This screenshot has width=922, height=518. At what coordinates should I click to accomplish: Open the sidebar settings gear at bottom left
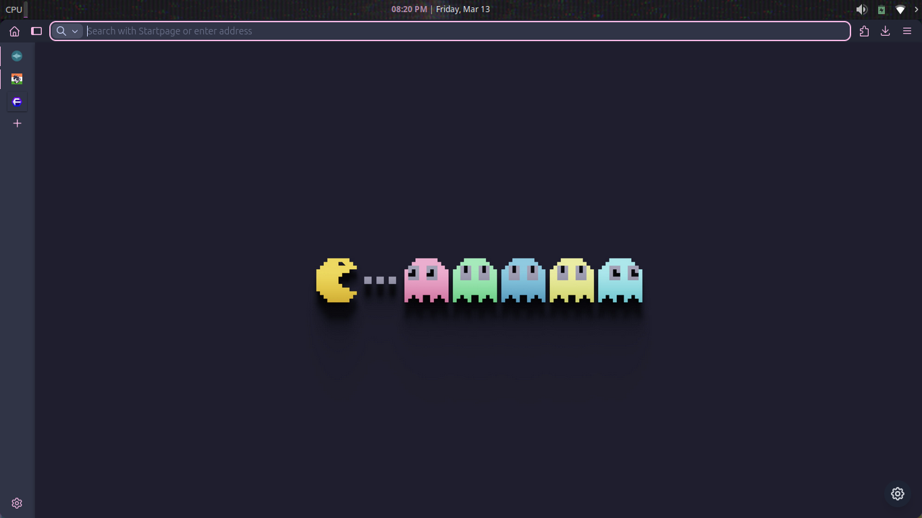coord(17,503)
